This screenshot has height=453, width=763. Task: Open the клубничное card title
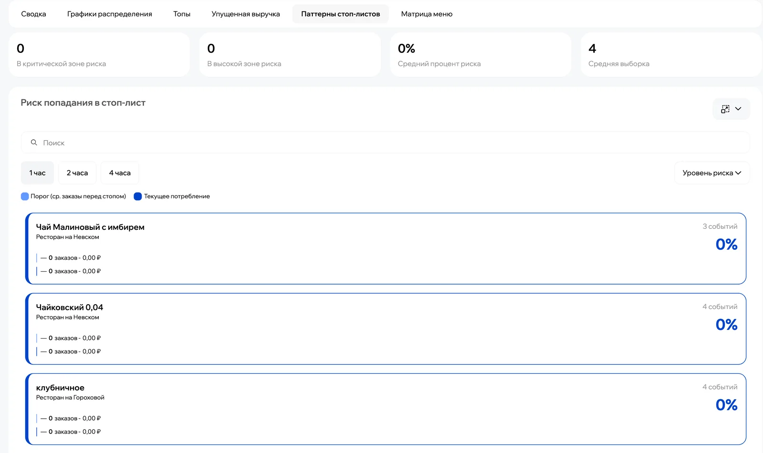(x=60, y=388)
